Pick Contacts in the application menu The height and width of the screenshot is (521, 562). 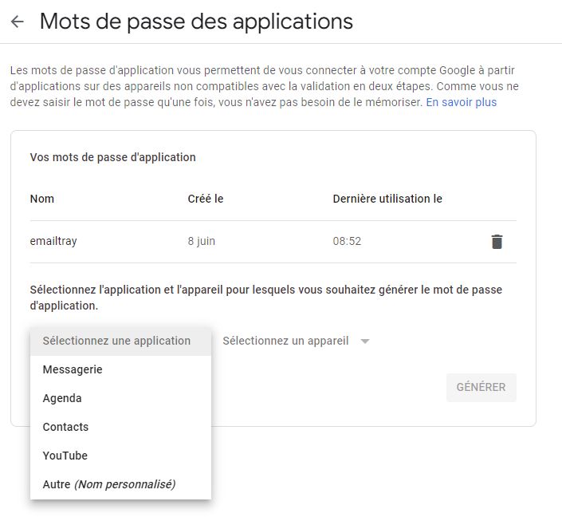[x=65, y=427]
